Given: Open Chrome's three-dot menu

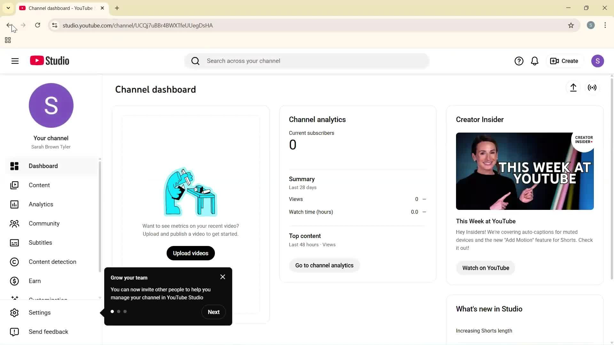Looking at the screenshot, I should tap(605, 25).
